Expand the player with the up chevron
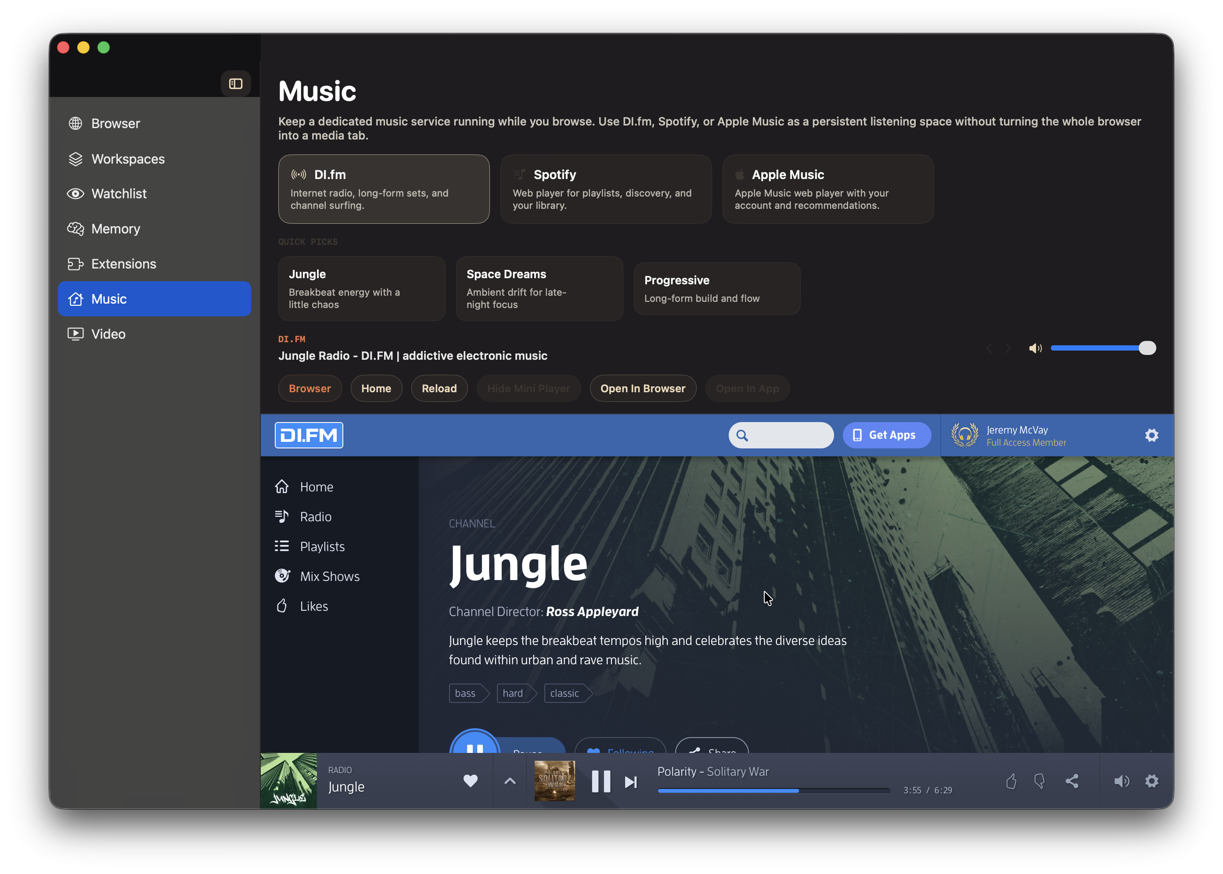This screenshot has width=1223, height=874. pyautogui.click(x=510, y=781)
